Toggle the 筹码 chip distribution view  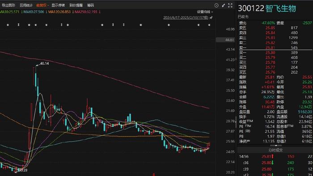90,5
